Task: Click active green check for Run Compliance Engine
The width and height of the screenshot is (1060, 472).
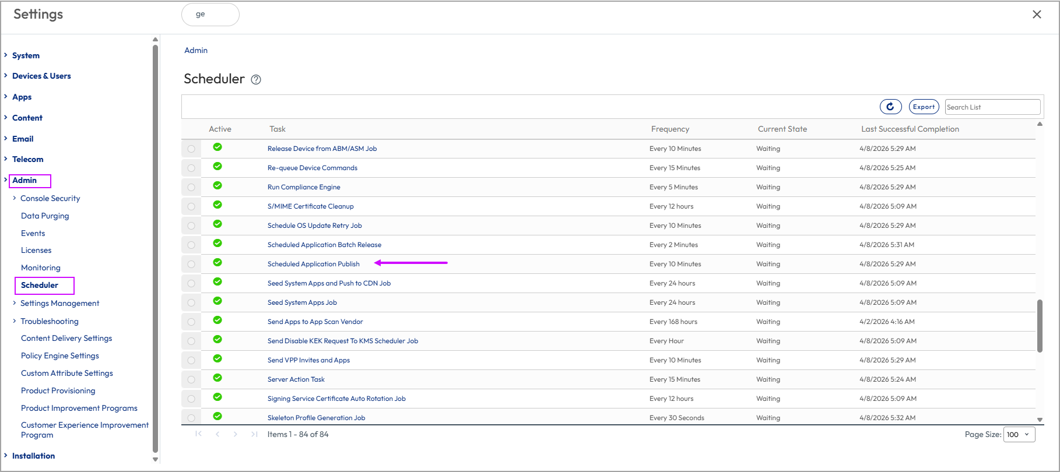Action: click(x=217, y=185)
